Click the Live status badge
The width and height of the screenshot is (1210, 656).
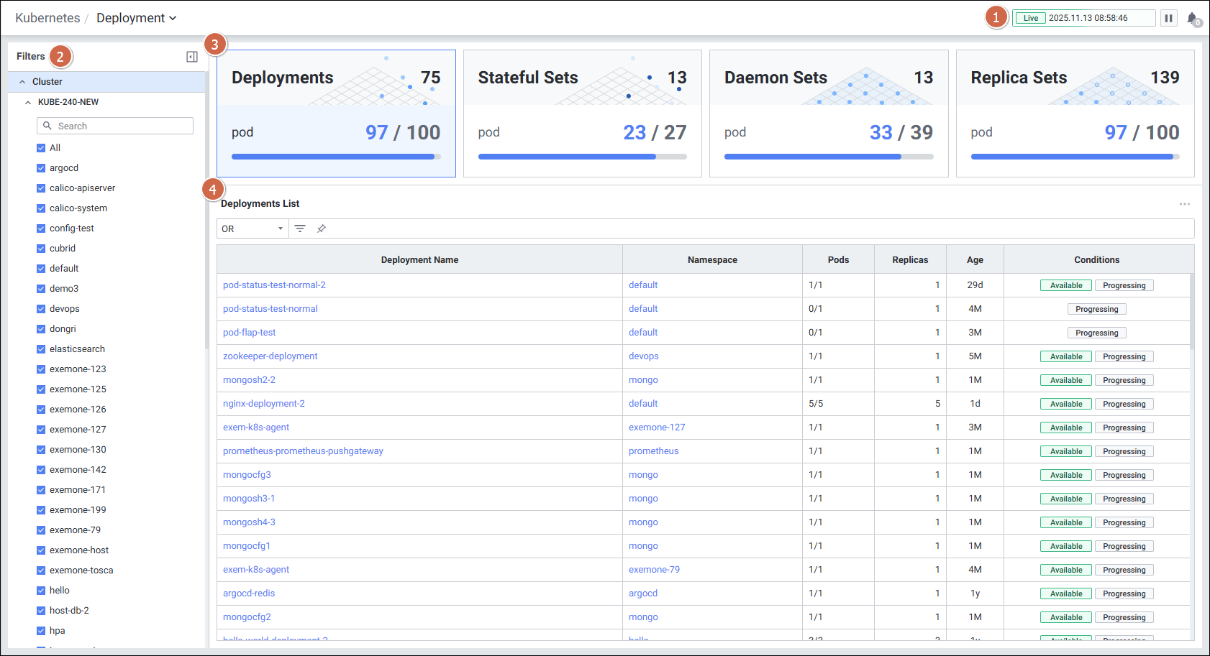[1031, 18]
